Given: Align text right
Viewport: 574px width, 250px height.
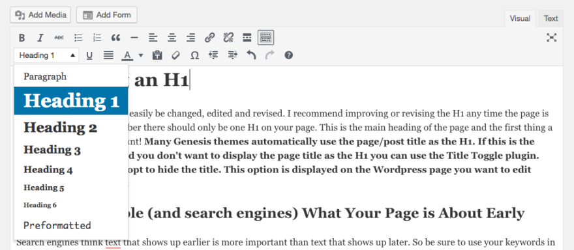Looking at the screenshot, I should point(190,38).
